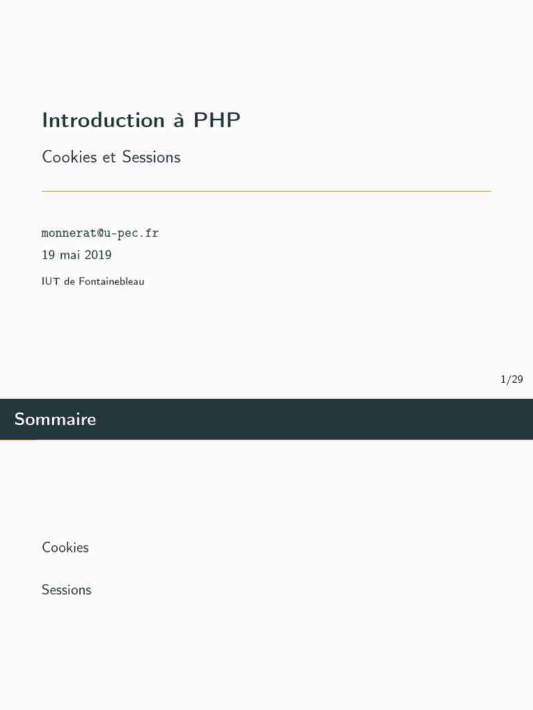Click the word mai in the date
Image resolution: width=533 pixels, height=710 pixels.
[70, 255]
